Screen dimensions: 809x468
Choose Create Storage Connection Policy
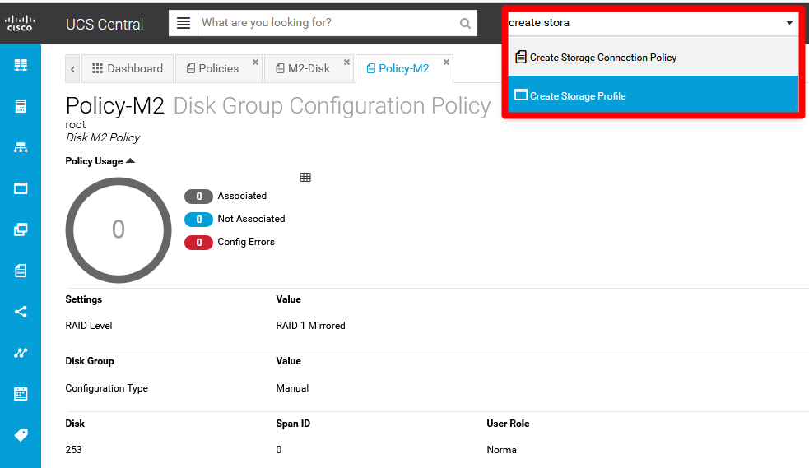coord(653,58)
